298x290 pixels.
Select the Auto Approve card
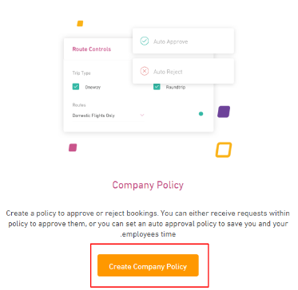point(183,41)
